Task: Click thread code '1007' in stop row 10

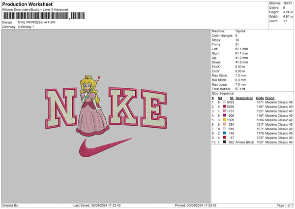Action: tap(260, 142)
